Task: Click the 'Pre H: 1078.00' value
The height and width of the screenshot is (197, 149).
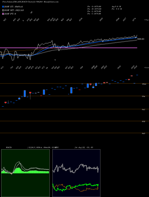Action: click(x=94, y=9)
